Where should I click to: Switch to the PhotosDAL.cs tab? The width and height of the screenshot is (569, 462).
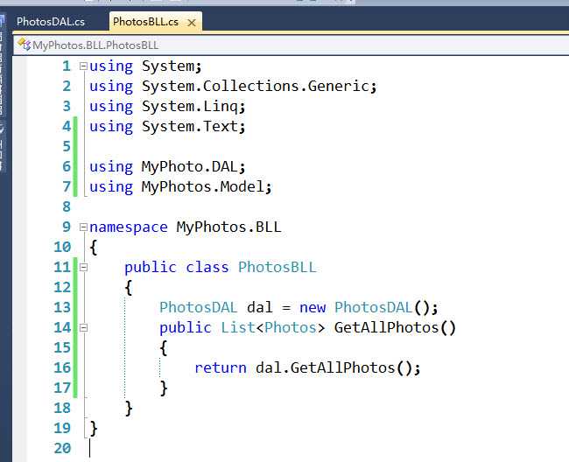[x=51, y=22]
